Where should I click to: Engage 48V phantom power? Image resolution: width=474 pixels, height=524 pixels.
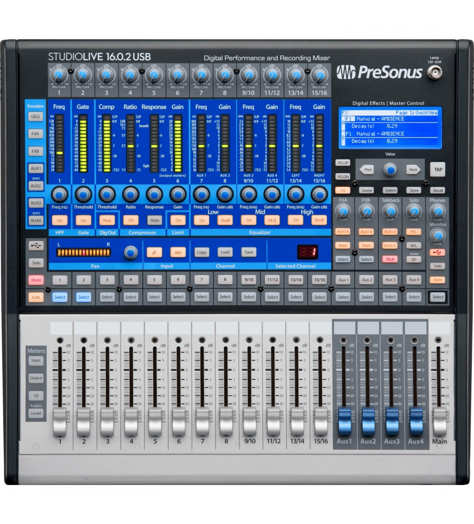(x=179, y=252)
